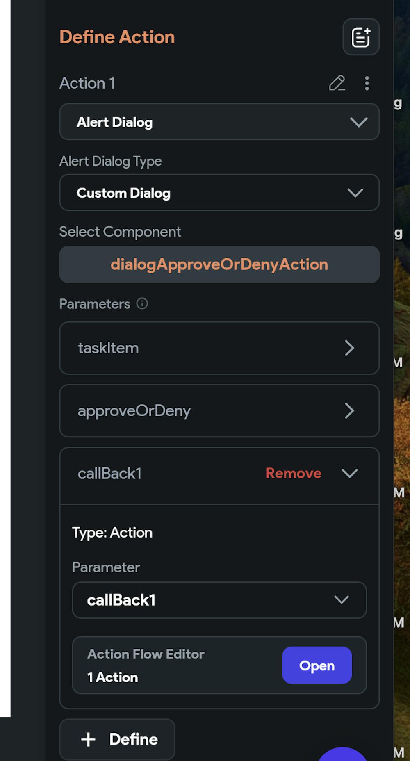Click the plus icon on Define button
The width and height of the screenshot is (410, 761).
pos(88,739)
